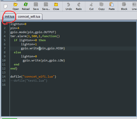137x119 pixels.
Task: Click the code text pin=4
Action: point(15,28)
